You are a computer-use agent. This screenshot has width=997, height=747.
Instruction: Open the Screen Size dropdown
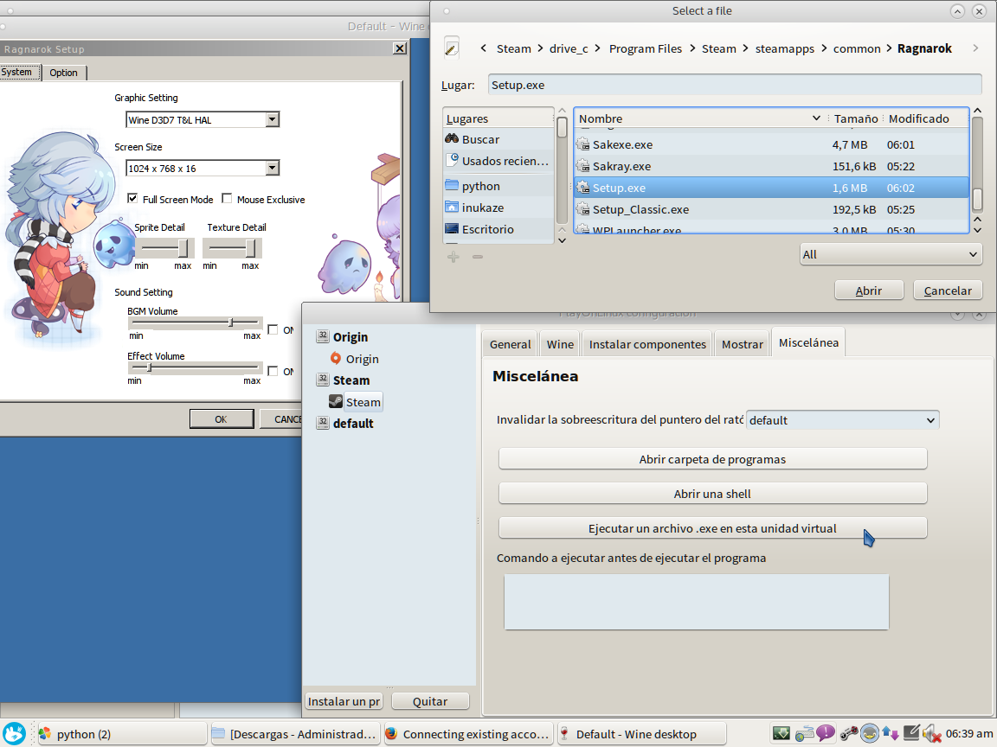tap(272, 168)
